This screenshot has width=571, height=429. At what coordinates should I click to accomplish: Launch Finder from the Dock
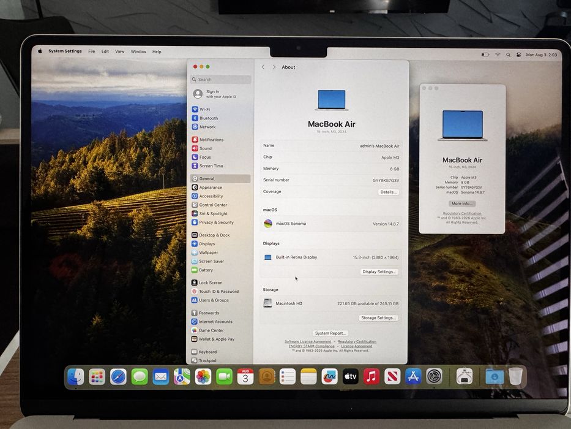pyautogui.click(x=76, y=376)
